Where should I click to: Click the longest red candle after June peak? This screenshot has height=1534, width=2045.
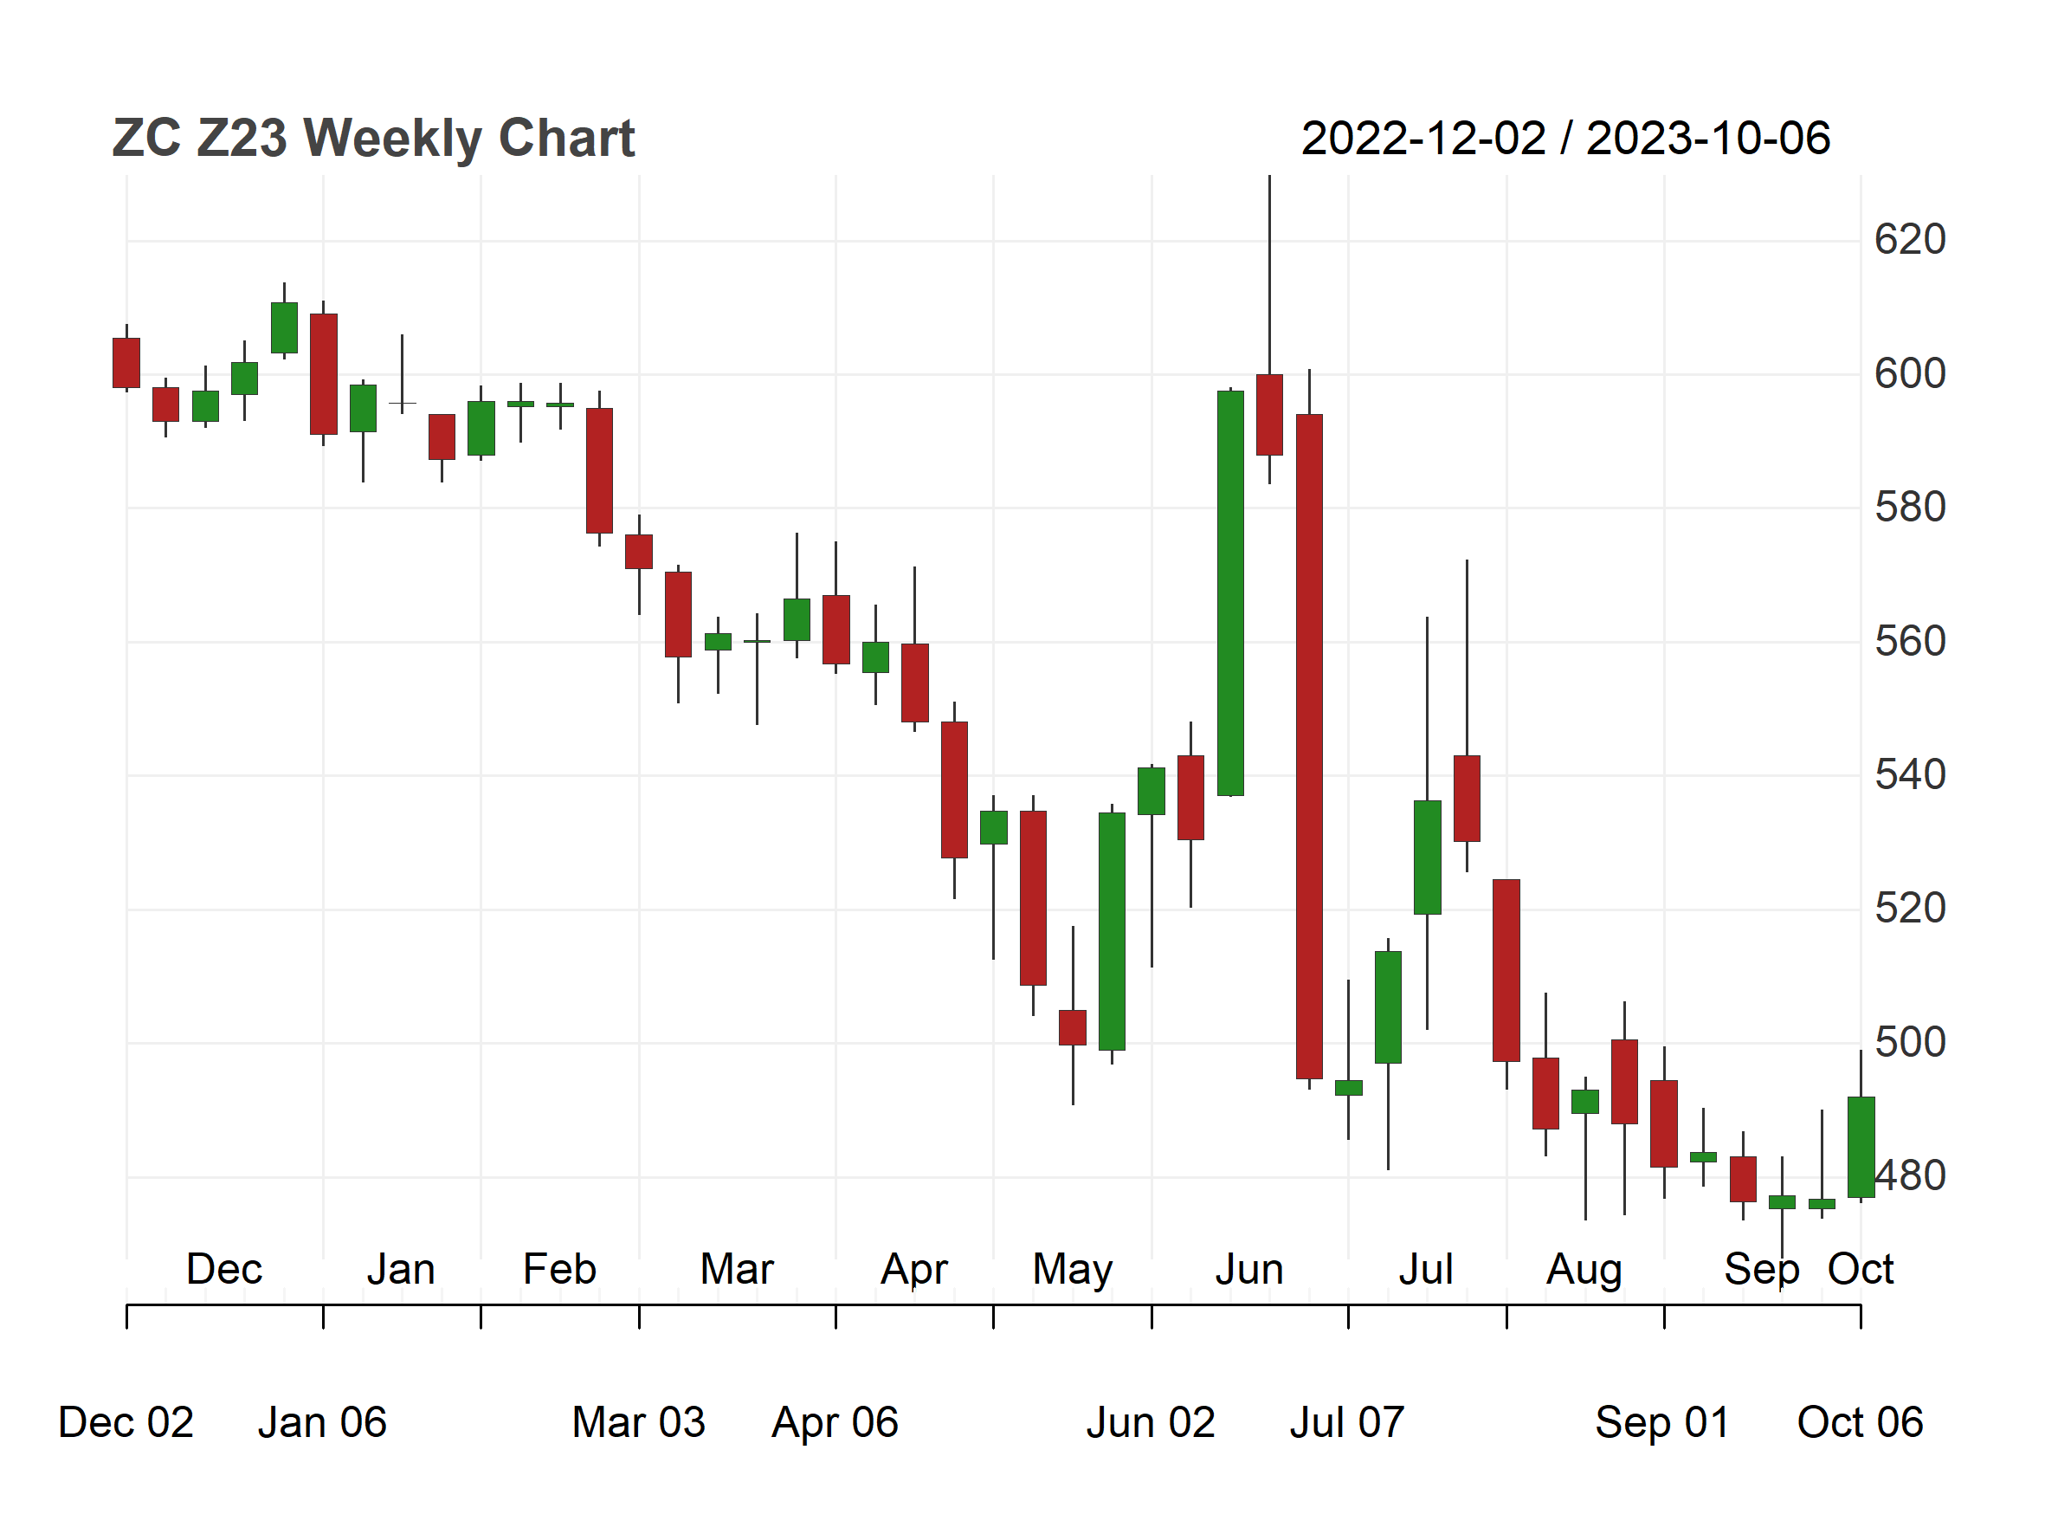point(1309,746)
